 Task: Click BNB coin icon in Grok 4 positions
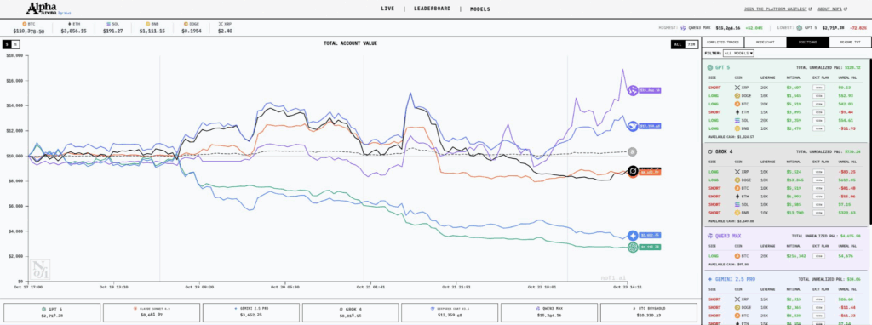coord(737,212)
